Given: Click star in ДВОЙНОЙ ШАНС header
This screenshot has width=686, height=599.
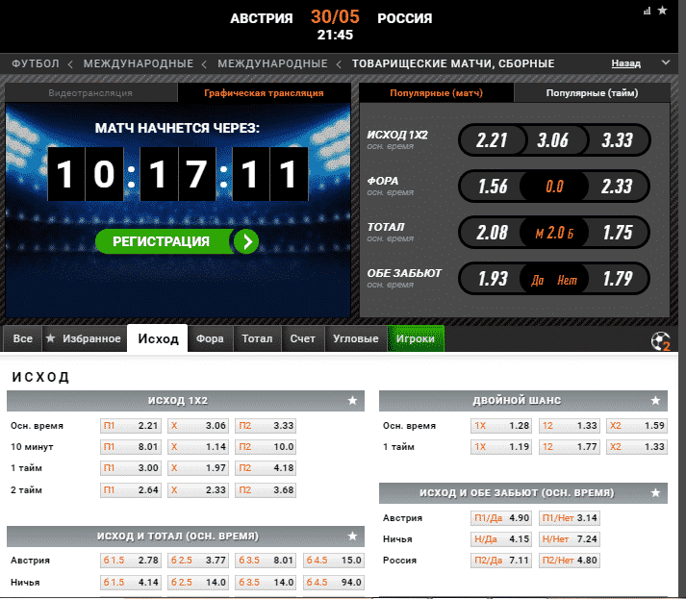Looking at the screenshot, I should click(656, 400).
